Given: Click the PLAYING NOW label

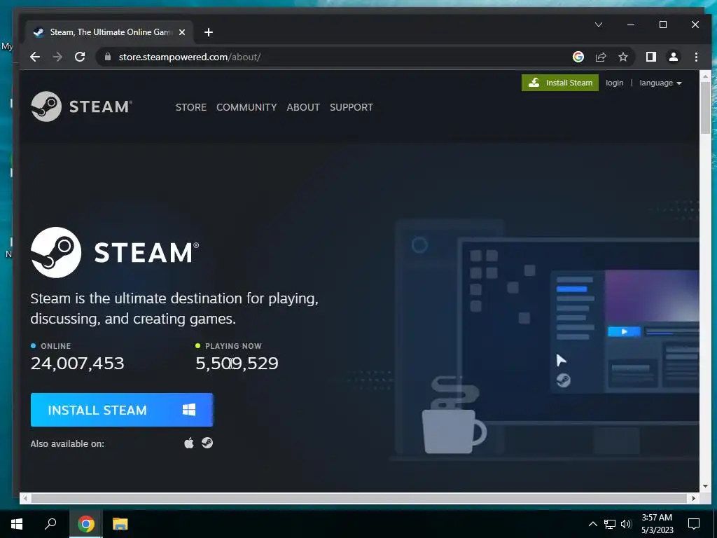Looking at the screenshot, I should click(233, 346).
